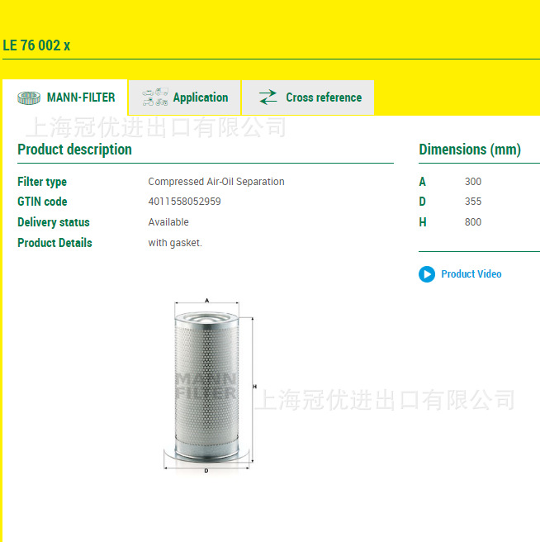Click the LE 76 002 x title
This screenshot has height=542, width=540.
click(36, 45)
